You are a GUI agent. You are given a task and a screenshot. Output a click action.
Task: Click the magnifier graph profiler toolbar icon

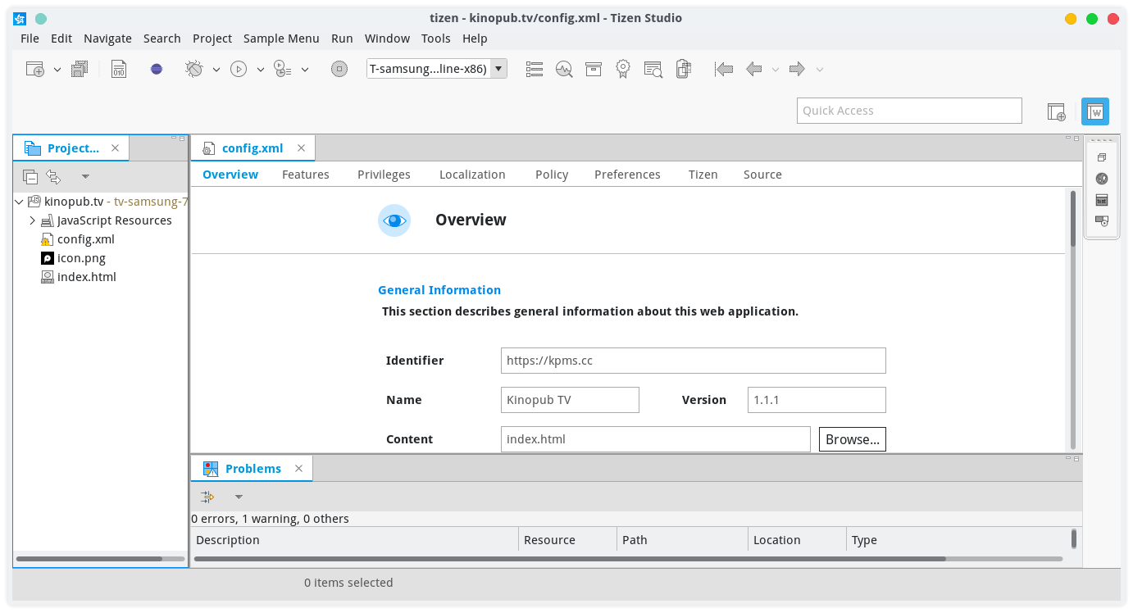coord(564,70)
